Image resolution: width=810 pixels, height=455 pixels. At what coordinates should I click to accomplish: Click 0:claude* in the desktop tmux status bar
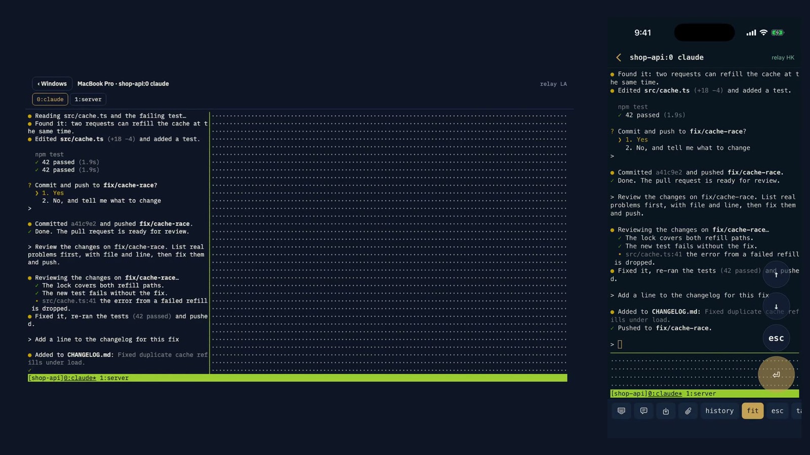coord(80,378)
